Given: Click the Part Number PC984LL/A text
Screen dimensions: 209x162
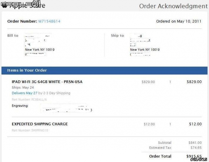Looking at the screenshot, I should coord(29,100).
